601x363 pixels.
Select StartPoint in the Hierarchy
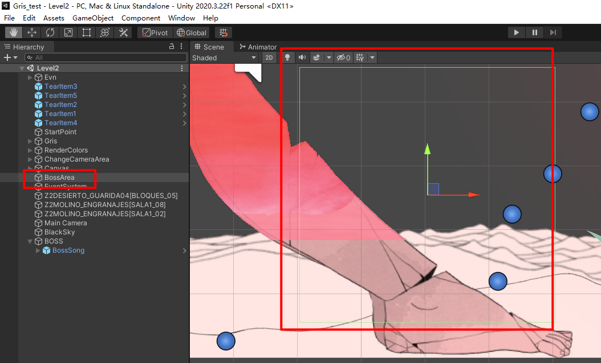point(60,132)
